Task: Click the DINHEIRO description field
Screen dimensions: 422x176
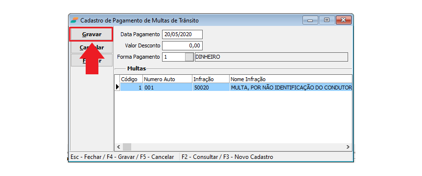Action: (271, 57)
